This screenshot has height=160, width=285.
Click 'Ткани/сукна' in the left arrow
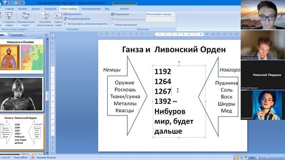(125, 96)
